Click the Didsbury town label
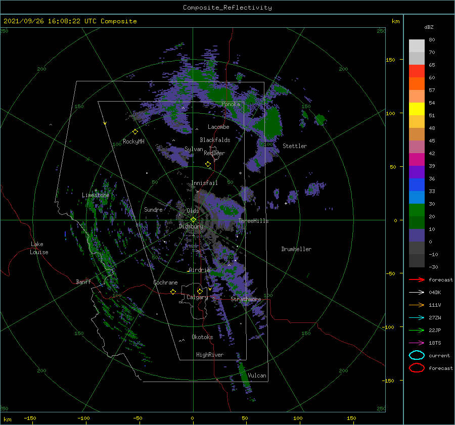455x425 pixels. pos(191,226)
